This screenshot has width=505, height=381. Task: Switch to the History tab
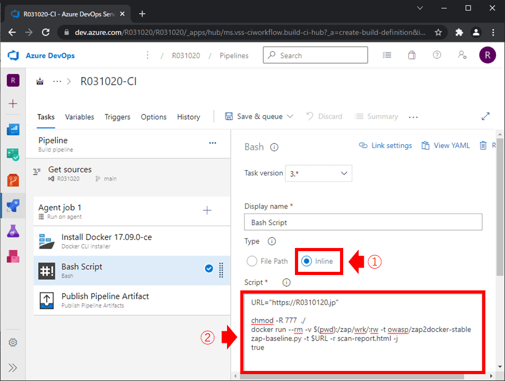(188, 117)
